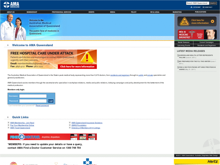Click bullet icon beside AMA Queensland Insurance Solutions
The height and width of the screenshot is (165, 220).
[x=70, y=123]
